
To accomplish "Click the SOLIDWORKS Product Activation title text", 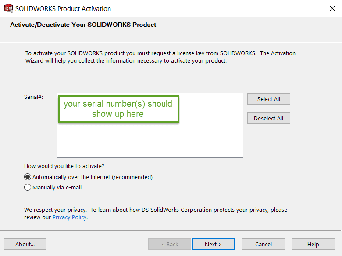I will point(63,9).
